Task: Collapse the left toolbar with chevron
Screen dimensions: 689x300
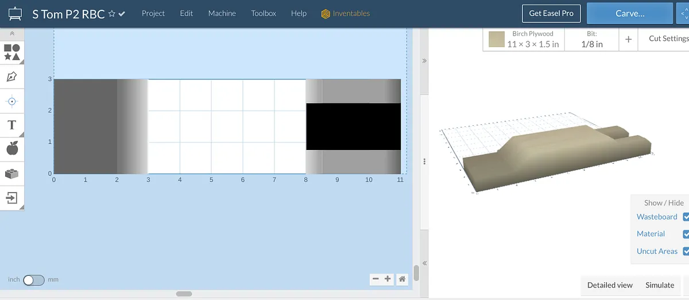Action: click(12, 34)
